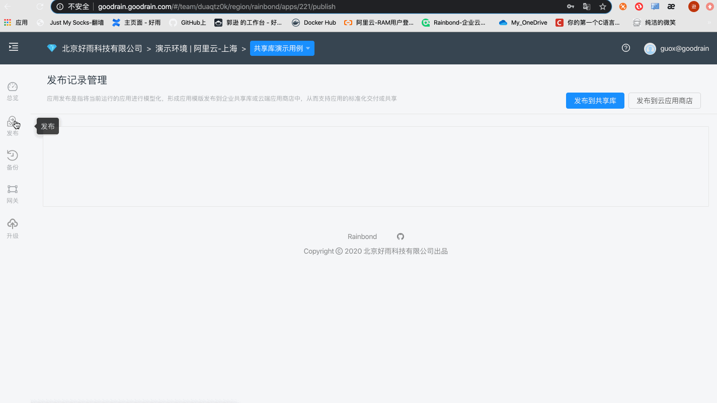717x403 pixels.
Task: Open the 备份 backup sidebar item
Action: pos(13,160)
